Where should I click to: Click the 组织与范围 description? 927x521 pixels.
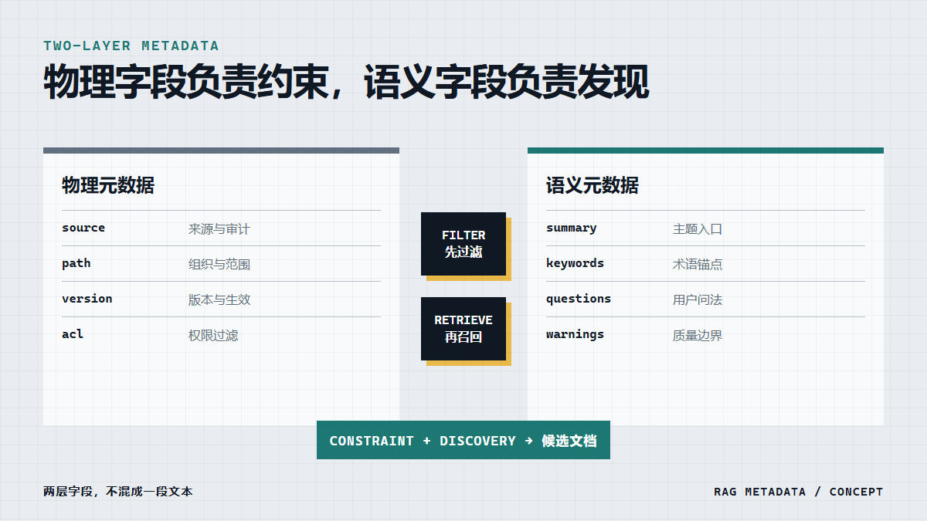coord(219,265)
